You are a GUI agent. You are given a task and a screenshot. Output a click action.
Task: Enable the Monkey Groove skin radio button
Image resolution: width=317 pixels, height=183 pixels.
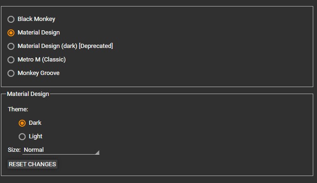[11, 74]
